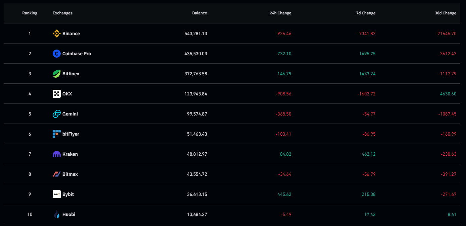
Task: Click the green Bitfinex leaf icon
Action: [56, 74]
